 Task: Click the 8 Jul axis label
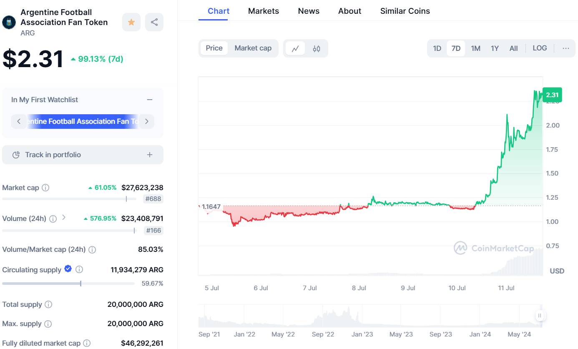pyautogui.click(x=359, y=288)
